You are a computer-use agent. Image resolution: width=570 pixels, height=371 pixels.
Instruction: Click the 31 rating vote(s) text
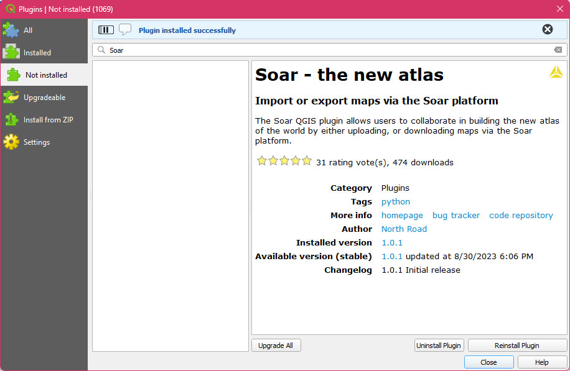(x=352, y=162)
